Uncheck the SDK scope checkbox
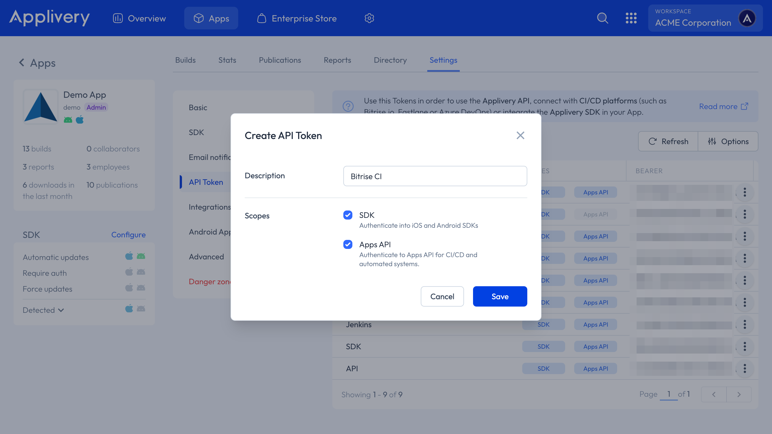 point(348,215)
